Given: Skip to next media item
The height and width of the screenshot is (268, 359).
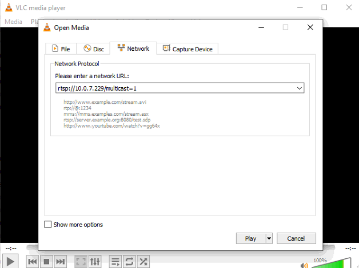Looking at the screenshot, I should [60, 261].
